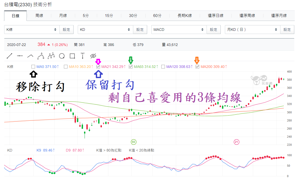The image size is (299, 180).
Task: Enable the MA65 checkbox under green arrow
Action: tap(131, 67)
